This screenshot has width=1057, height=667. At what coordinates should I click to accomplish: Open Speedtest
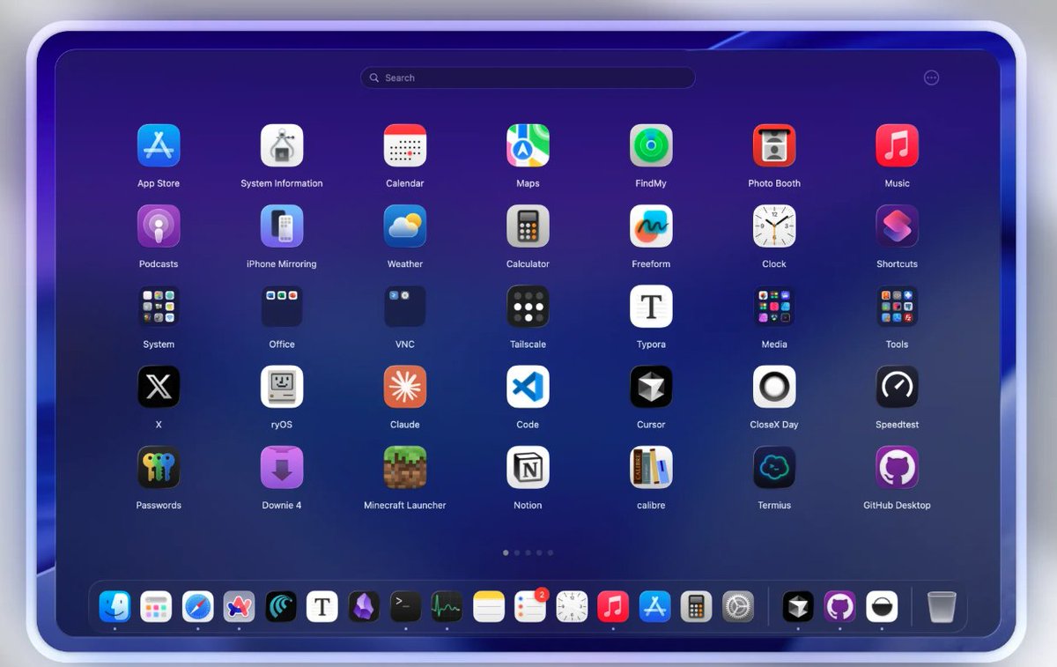tap(897, 387)
